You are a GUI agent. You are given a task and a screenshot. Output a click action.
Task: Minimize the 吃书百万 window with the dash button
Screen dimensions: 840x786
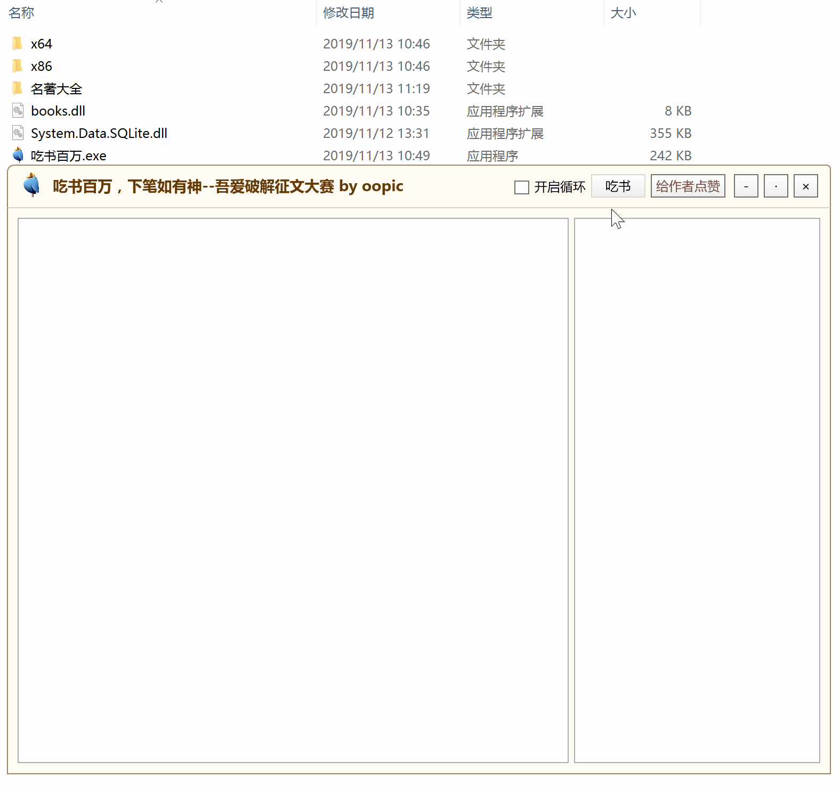point(746,186)
